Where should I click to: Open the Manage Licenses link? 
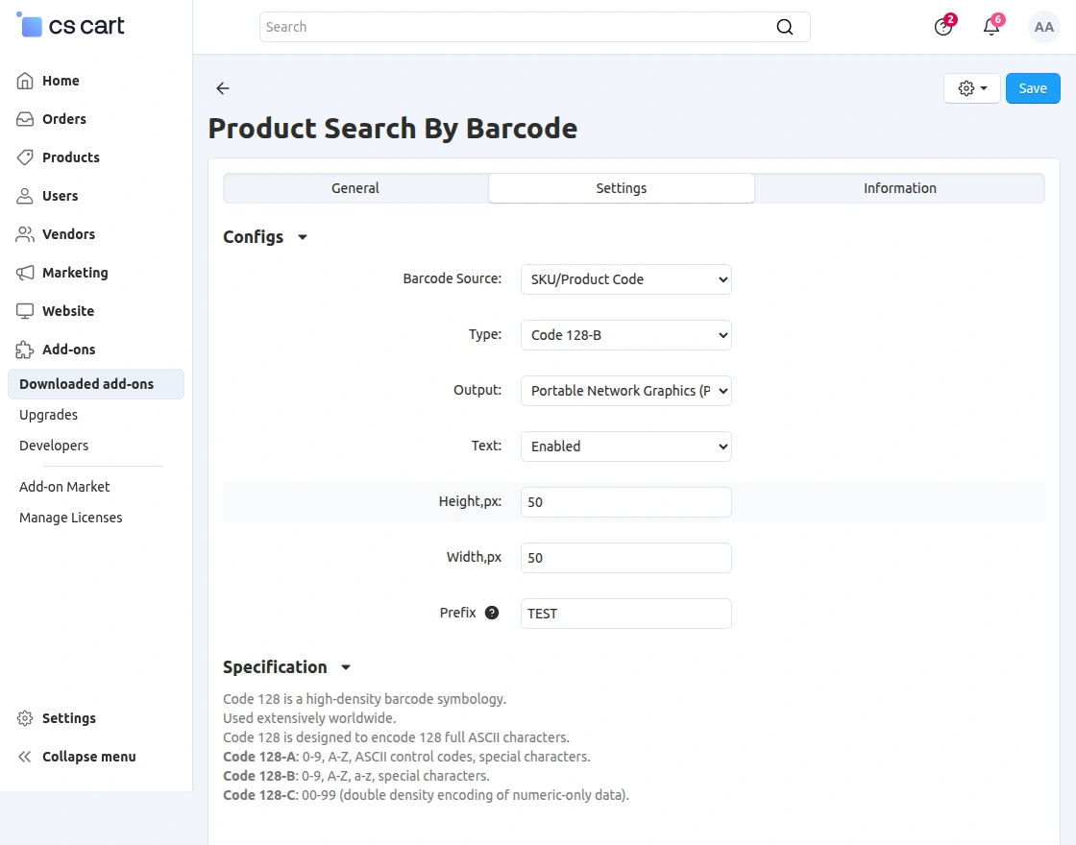[71, 518]
